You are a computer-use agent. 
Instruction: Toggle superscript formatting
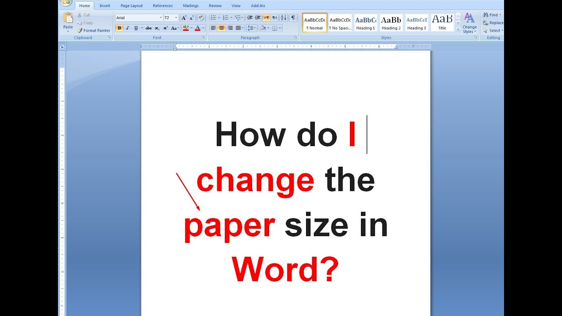click(x=166, y=28)
